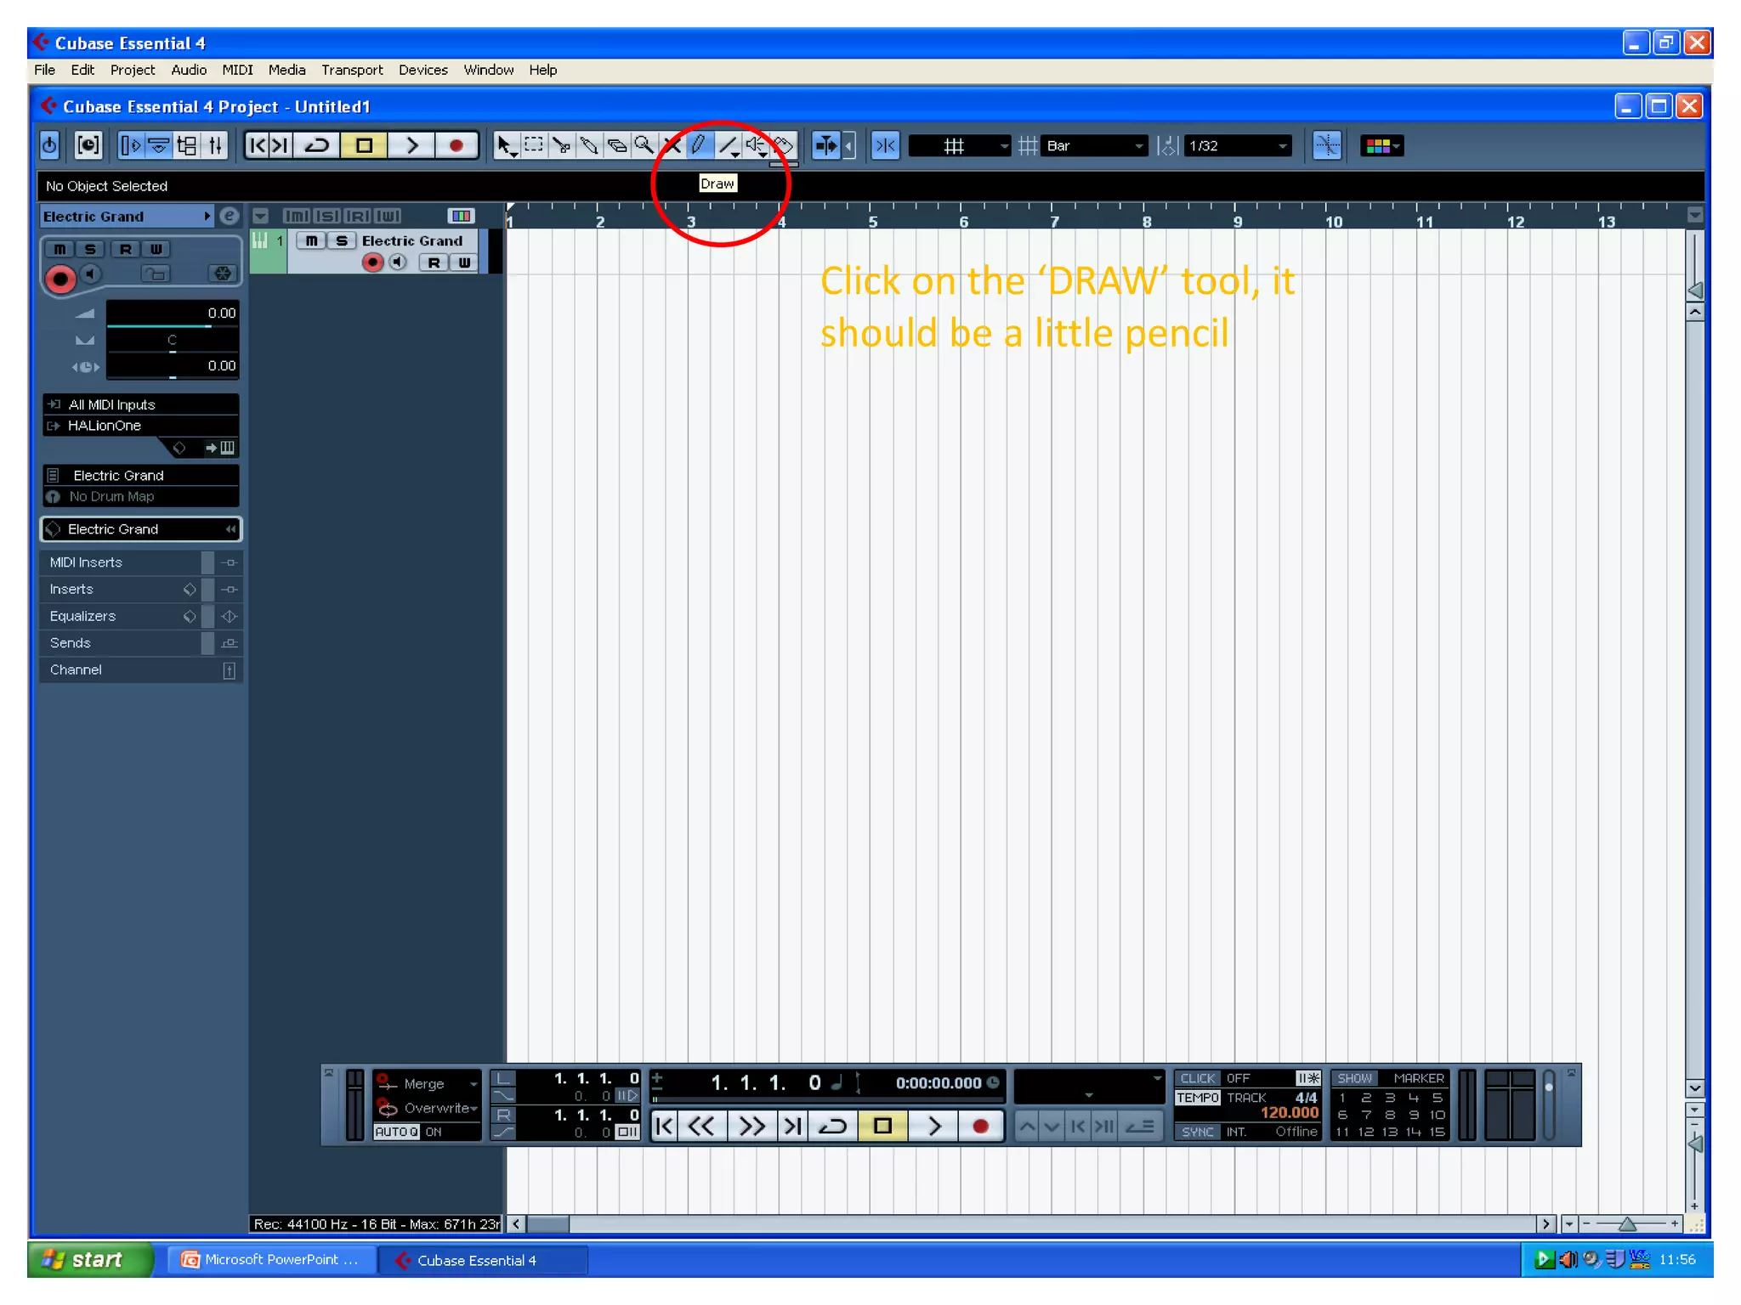Adjust the Inspector volume slider

tap(172, 314)
